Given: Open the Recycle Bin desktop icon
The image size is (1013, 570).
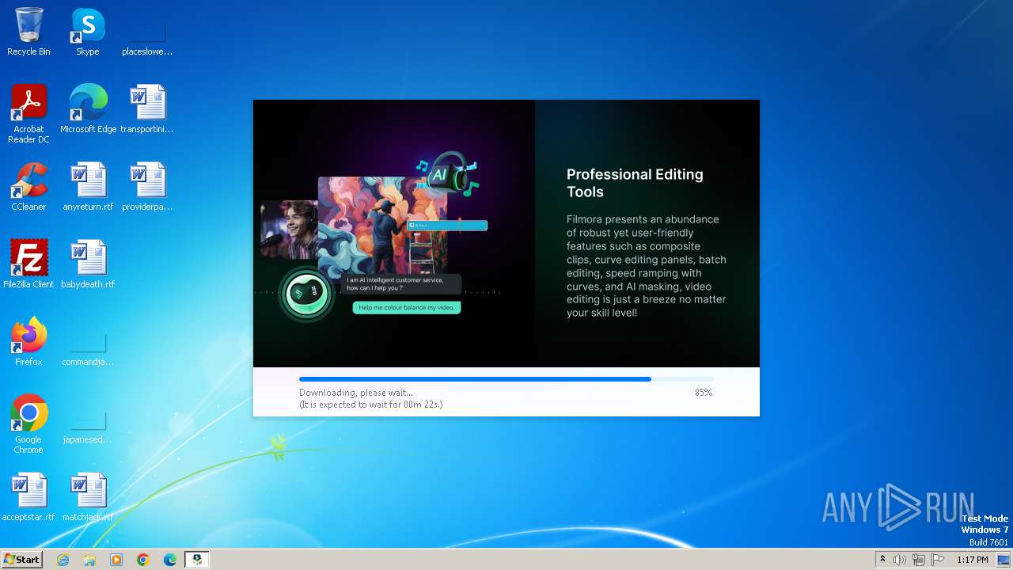Looking at the screenshot, I should (x=28, y=32).
